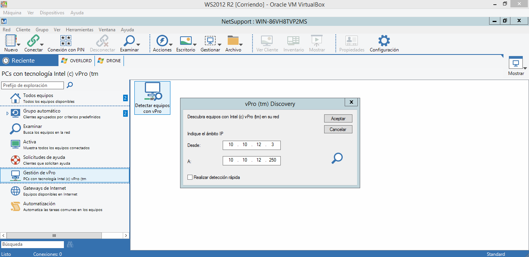Open Gateways de Internet
Image resolution: width=529 pixels, height=257 pixels.
[65, 191]
